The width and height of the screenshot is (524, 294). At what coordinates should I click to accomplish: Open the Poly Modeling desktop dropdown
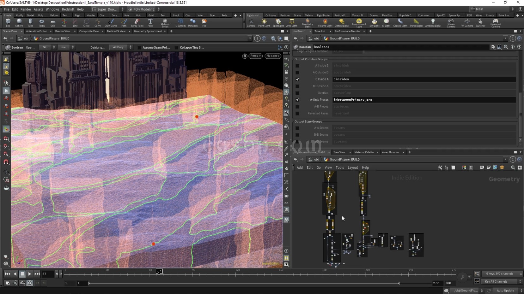pos(144,9)
